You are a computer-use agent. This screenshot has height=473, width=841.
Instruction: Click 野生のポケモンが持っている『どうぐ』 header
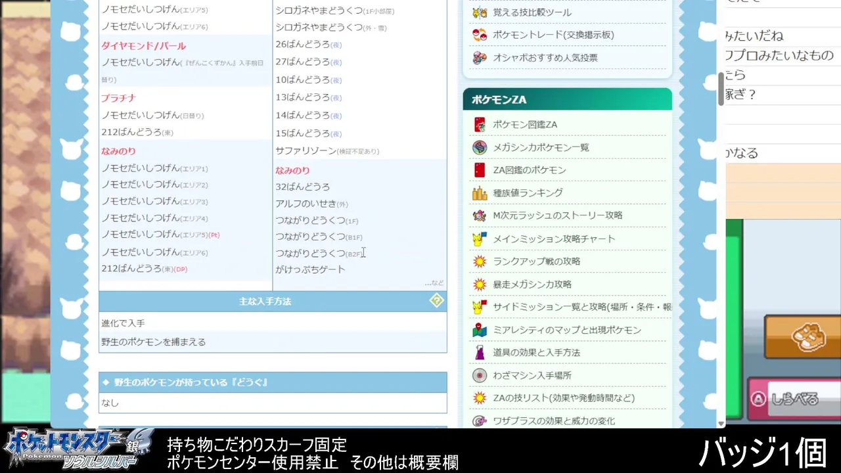273,382
